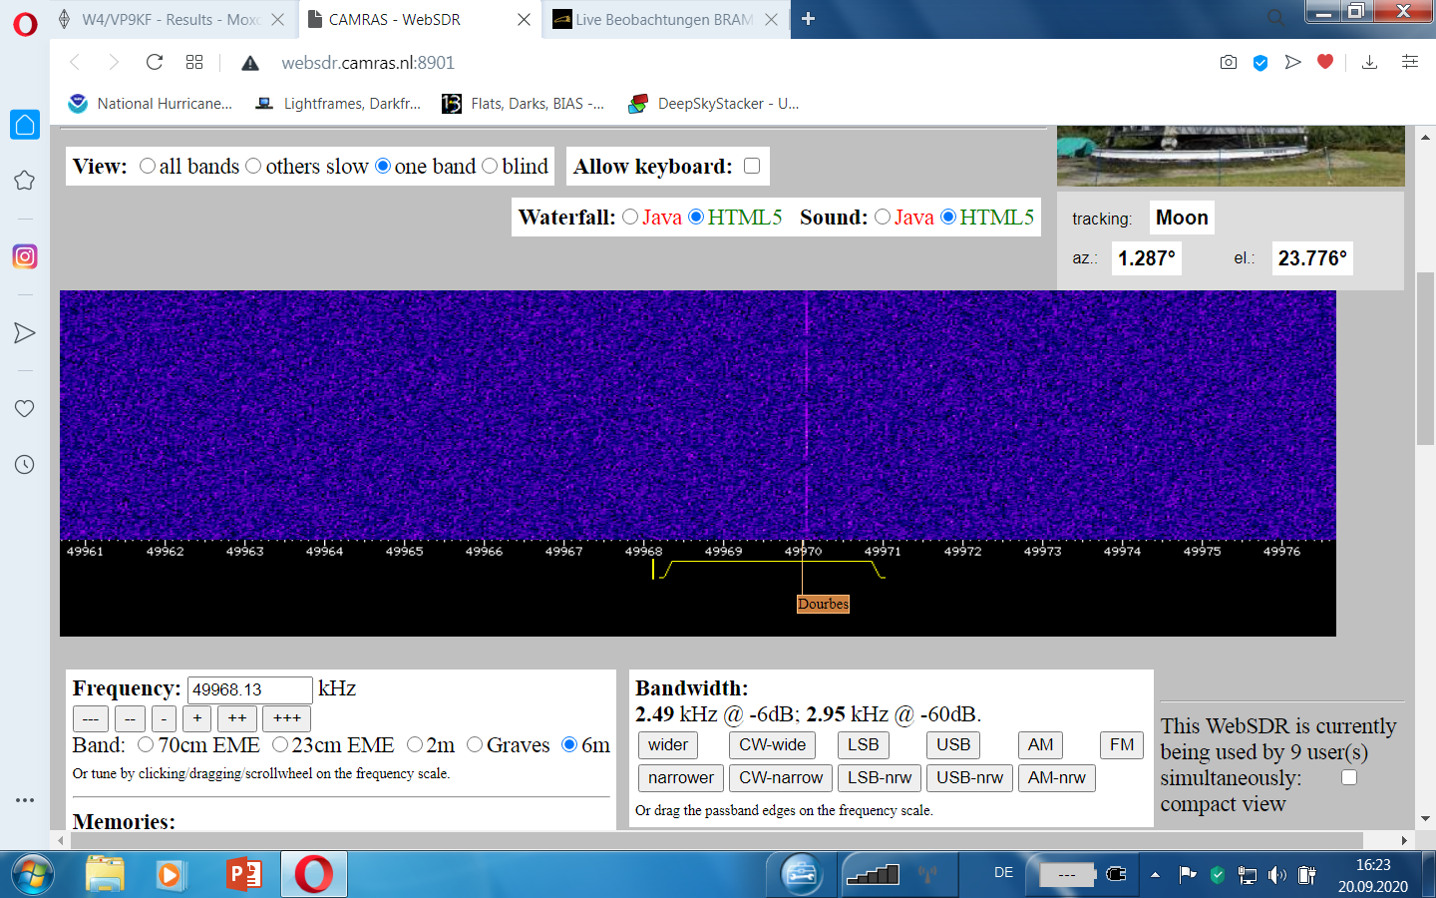
Task: Open media player taskbar icon
Action: coord(171,875)
